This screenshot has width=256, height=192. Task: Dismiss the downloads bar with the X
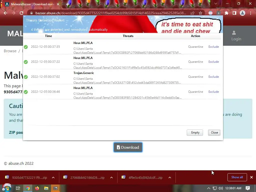(251, 177)
